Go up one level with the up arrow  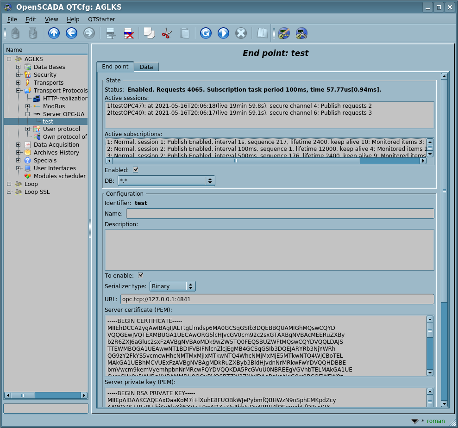pos(54,33)
